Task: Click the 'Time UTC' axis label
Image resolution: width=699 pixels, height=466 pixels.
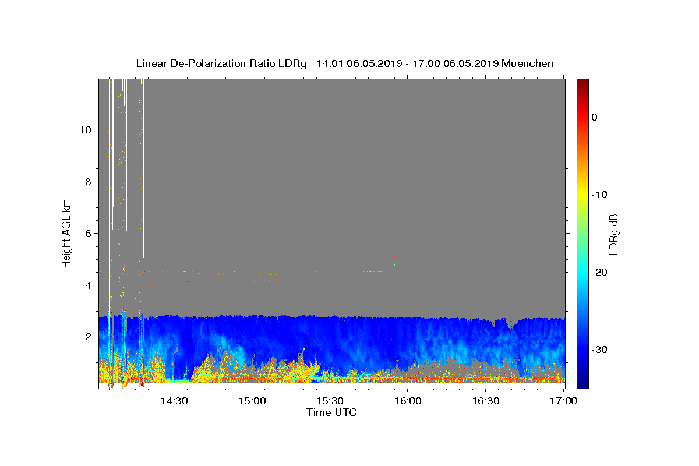Action: (x=331, y=412)
